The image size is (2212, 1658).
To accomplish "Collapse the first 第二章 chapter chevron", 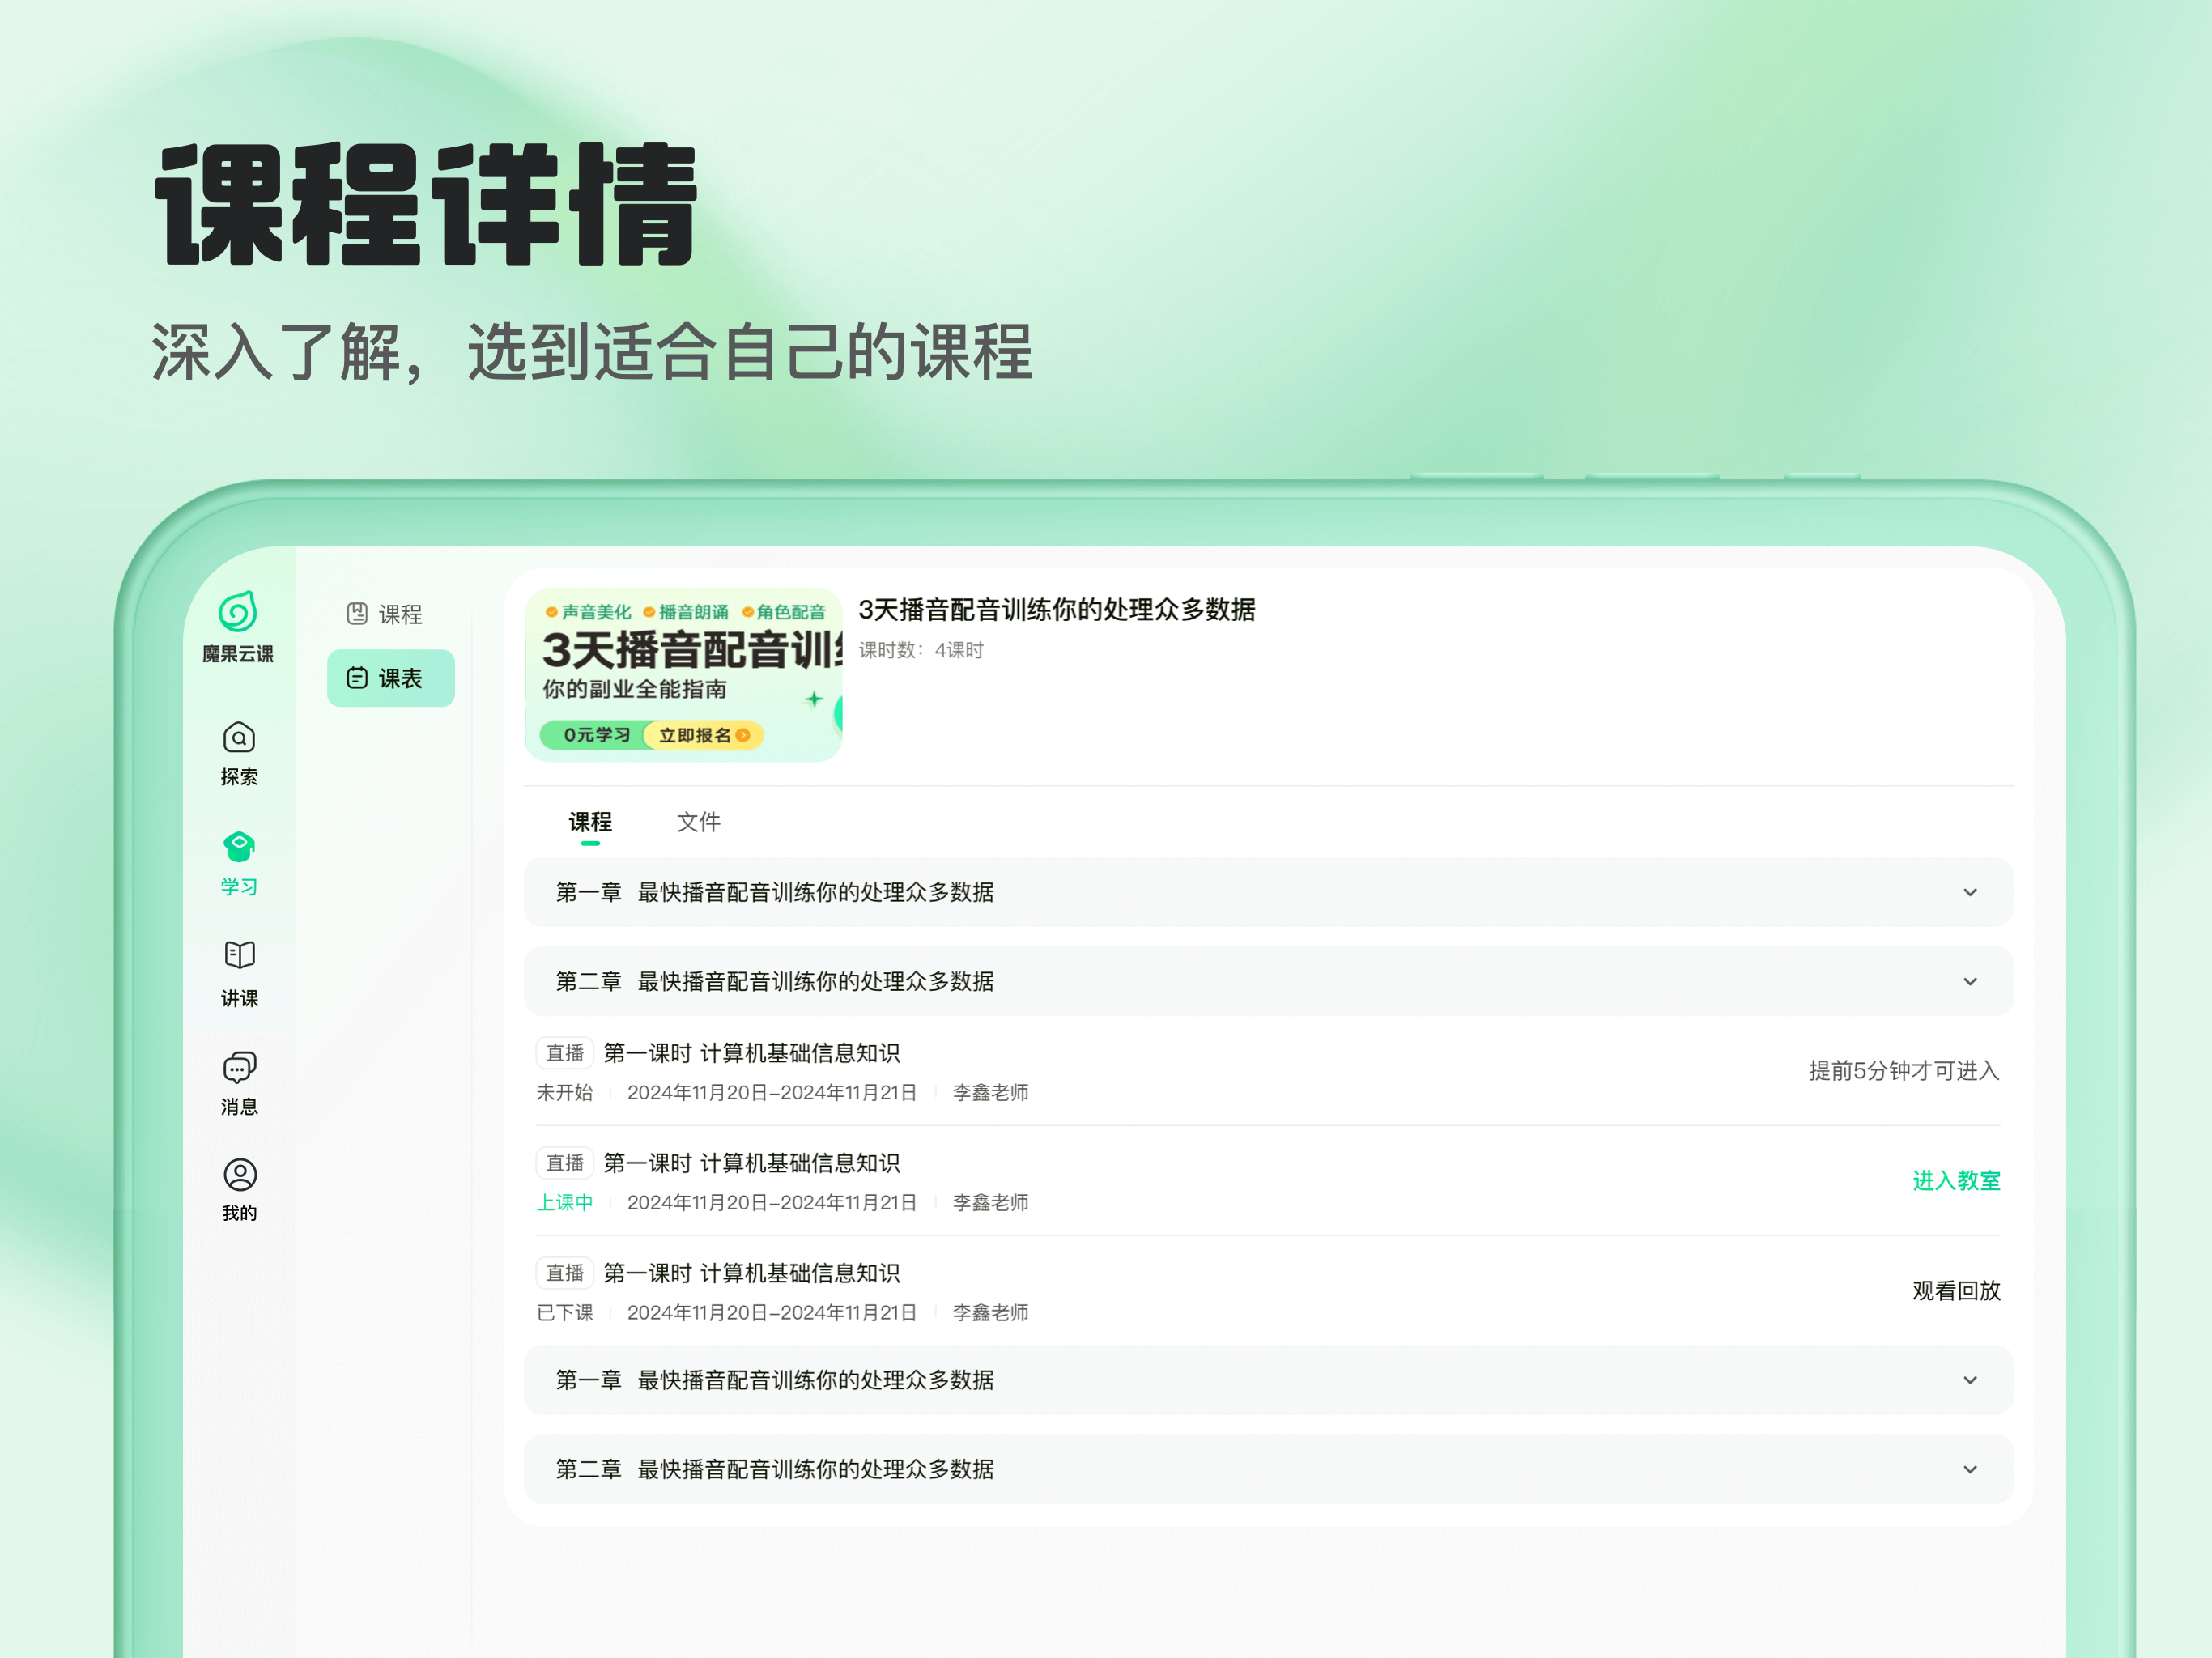I will [1969, 982].
